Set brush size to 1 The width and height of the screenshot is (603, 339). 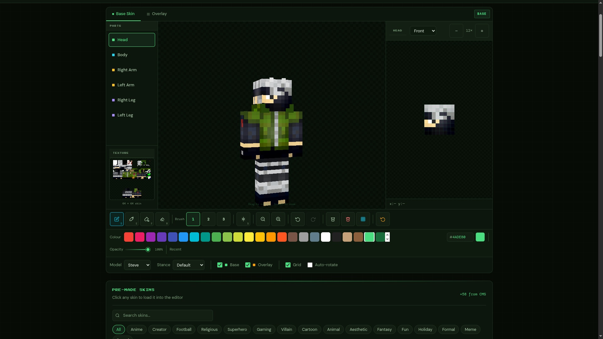[193, 219]
